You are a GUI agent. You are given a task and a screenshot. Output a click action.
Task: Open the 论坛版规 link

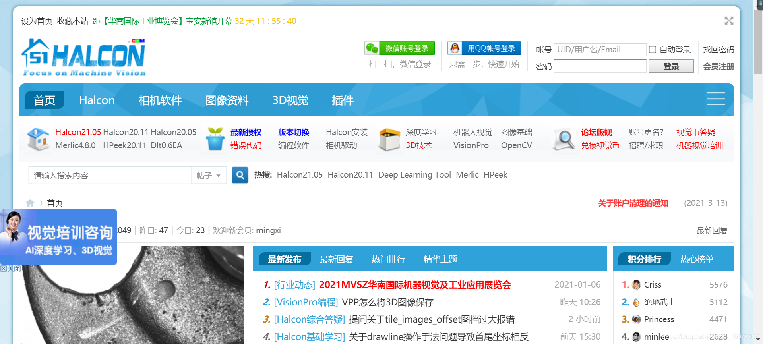(x=596, y=132)
